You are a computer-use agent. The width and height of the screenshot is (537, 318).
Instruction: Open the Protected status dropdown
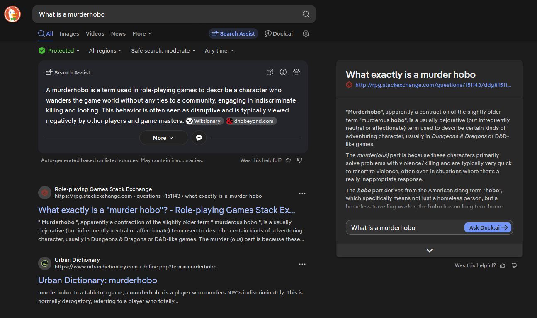tap(59, 51)
